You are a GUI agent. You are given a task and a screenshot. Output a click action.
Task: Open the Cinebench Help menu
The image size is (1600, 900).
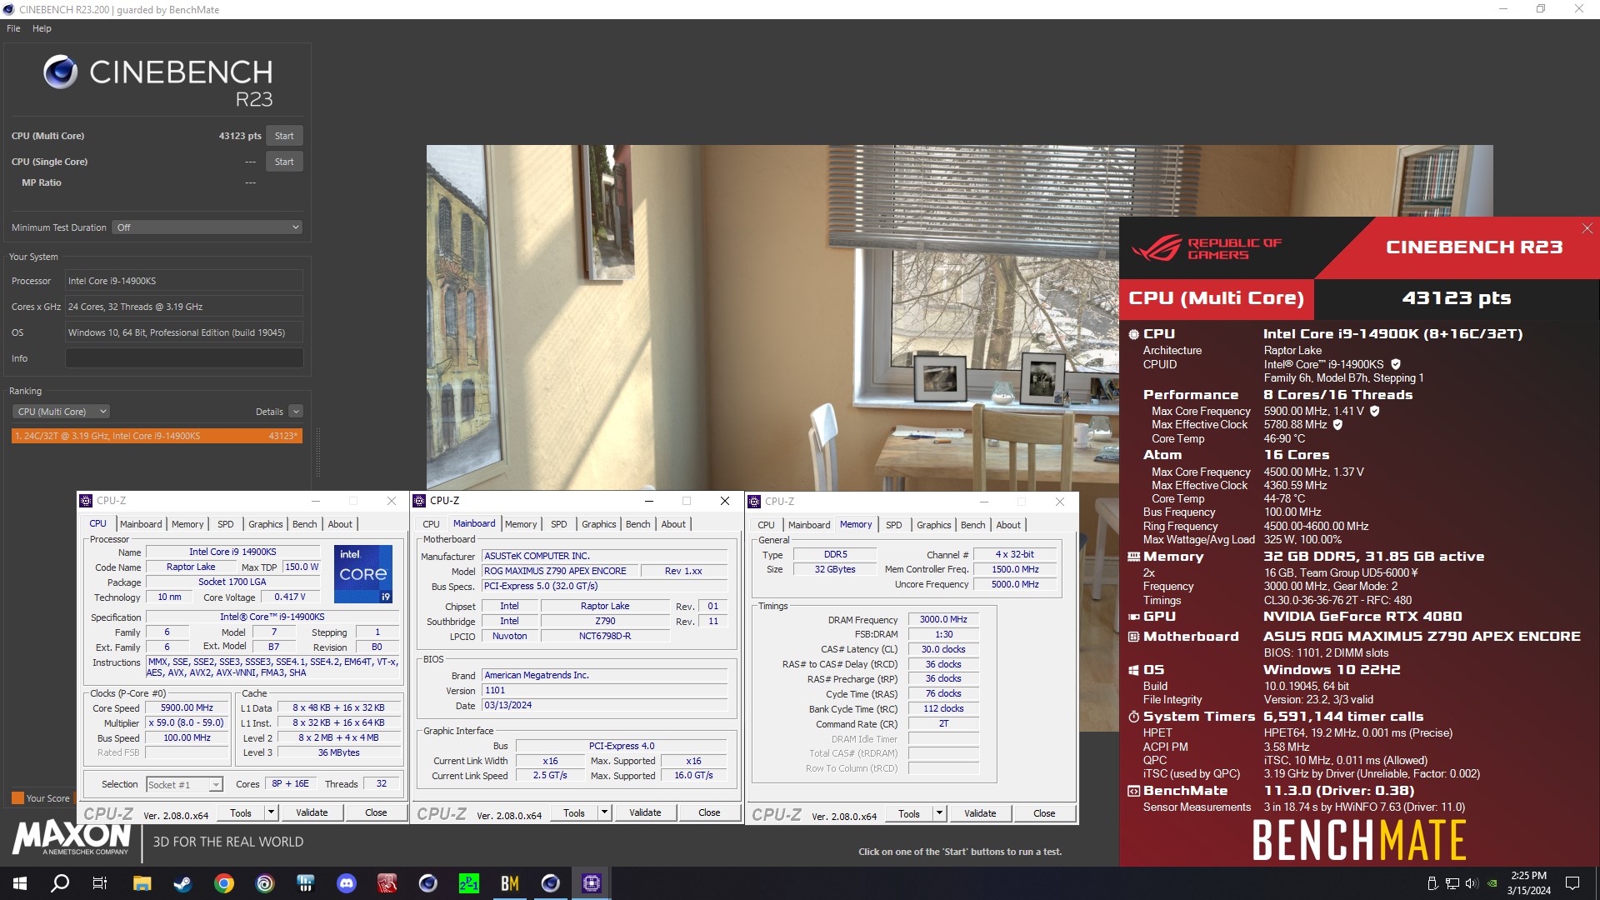coord(42,28)
